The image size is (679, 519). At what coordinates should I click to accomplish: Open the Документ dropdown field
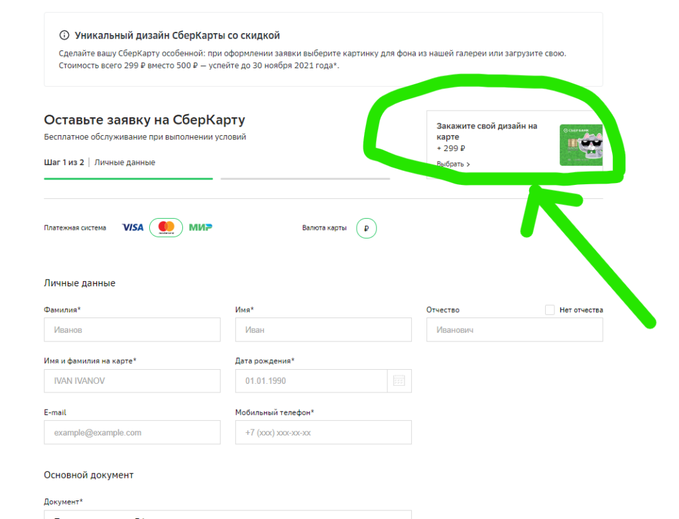tap(228, 514)
